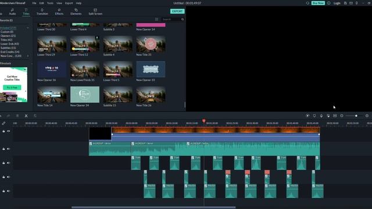The height and width of the screenshot is (209, 372).
Task: Select the End Credits (14) category
Action: click(x=10, y=52)
